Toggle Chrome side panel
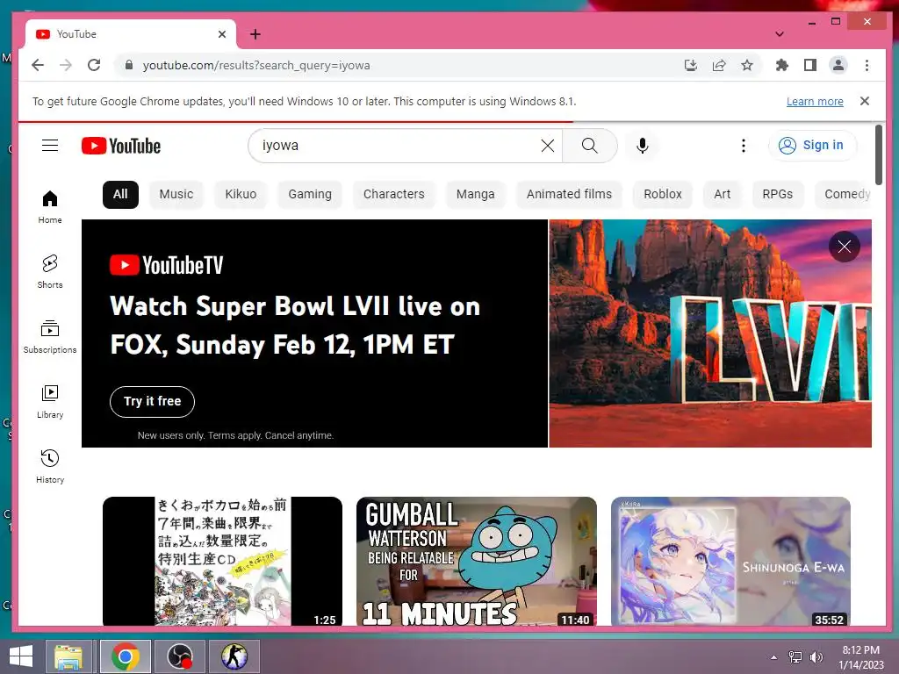This screenshot has width=899, height=674. pos(810,65)
